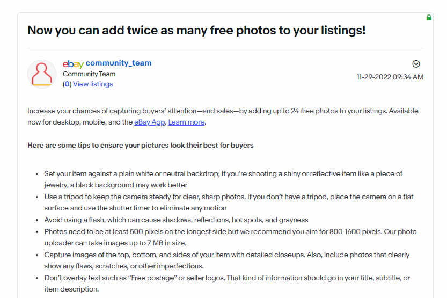The width and height of the screenshot is (447, 298).
Task: Click the green lock icon
Action: pyautogui.click(x=429, y=18)
